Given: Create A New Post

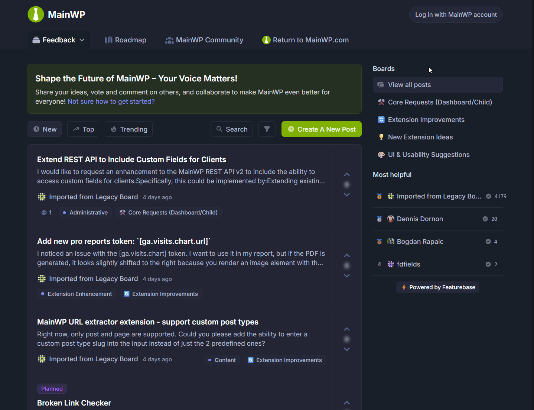Looking at the screenshot, I should point(322,129).
